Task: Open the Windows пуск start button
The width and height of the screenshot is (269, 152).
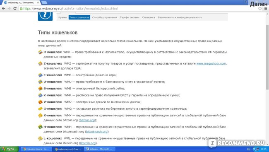Action: tap(9, 149)
